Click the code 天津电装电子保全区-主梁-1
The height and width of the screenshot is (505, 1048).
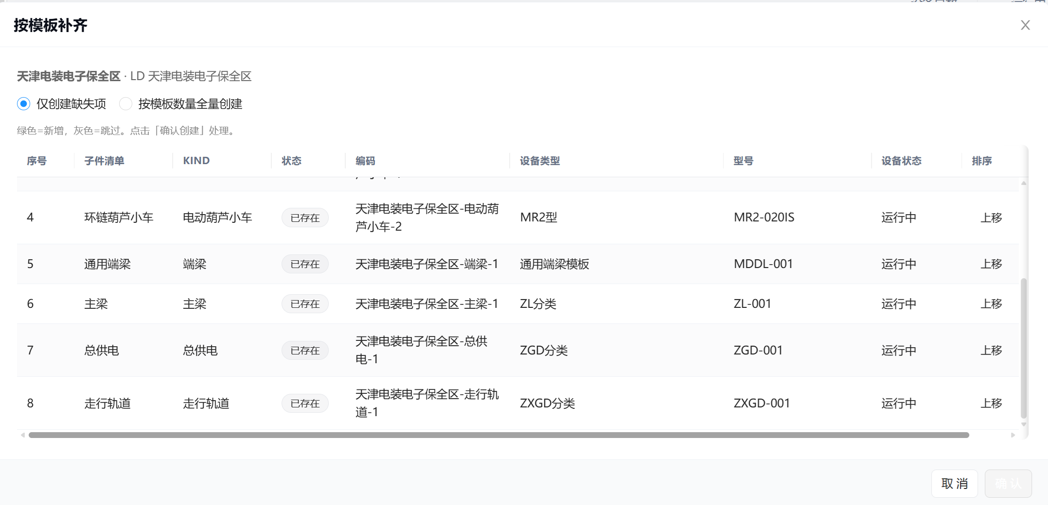(426, 304)
